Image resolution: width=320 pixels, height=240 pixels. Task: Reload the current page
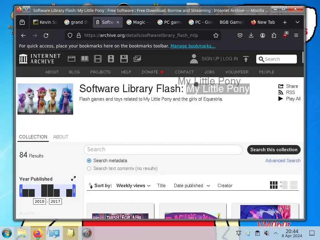coord(46,36)
